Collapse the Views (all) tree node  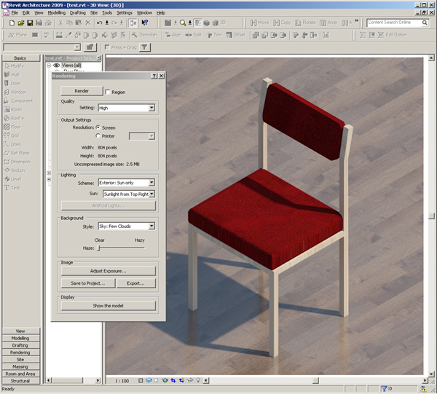pos(49,66)
